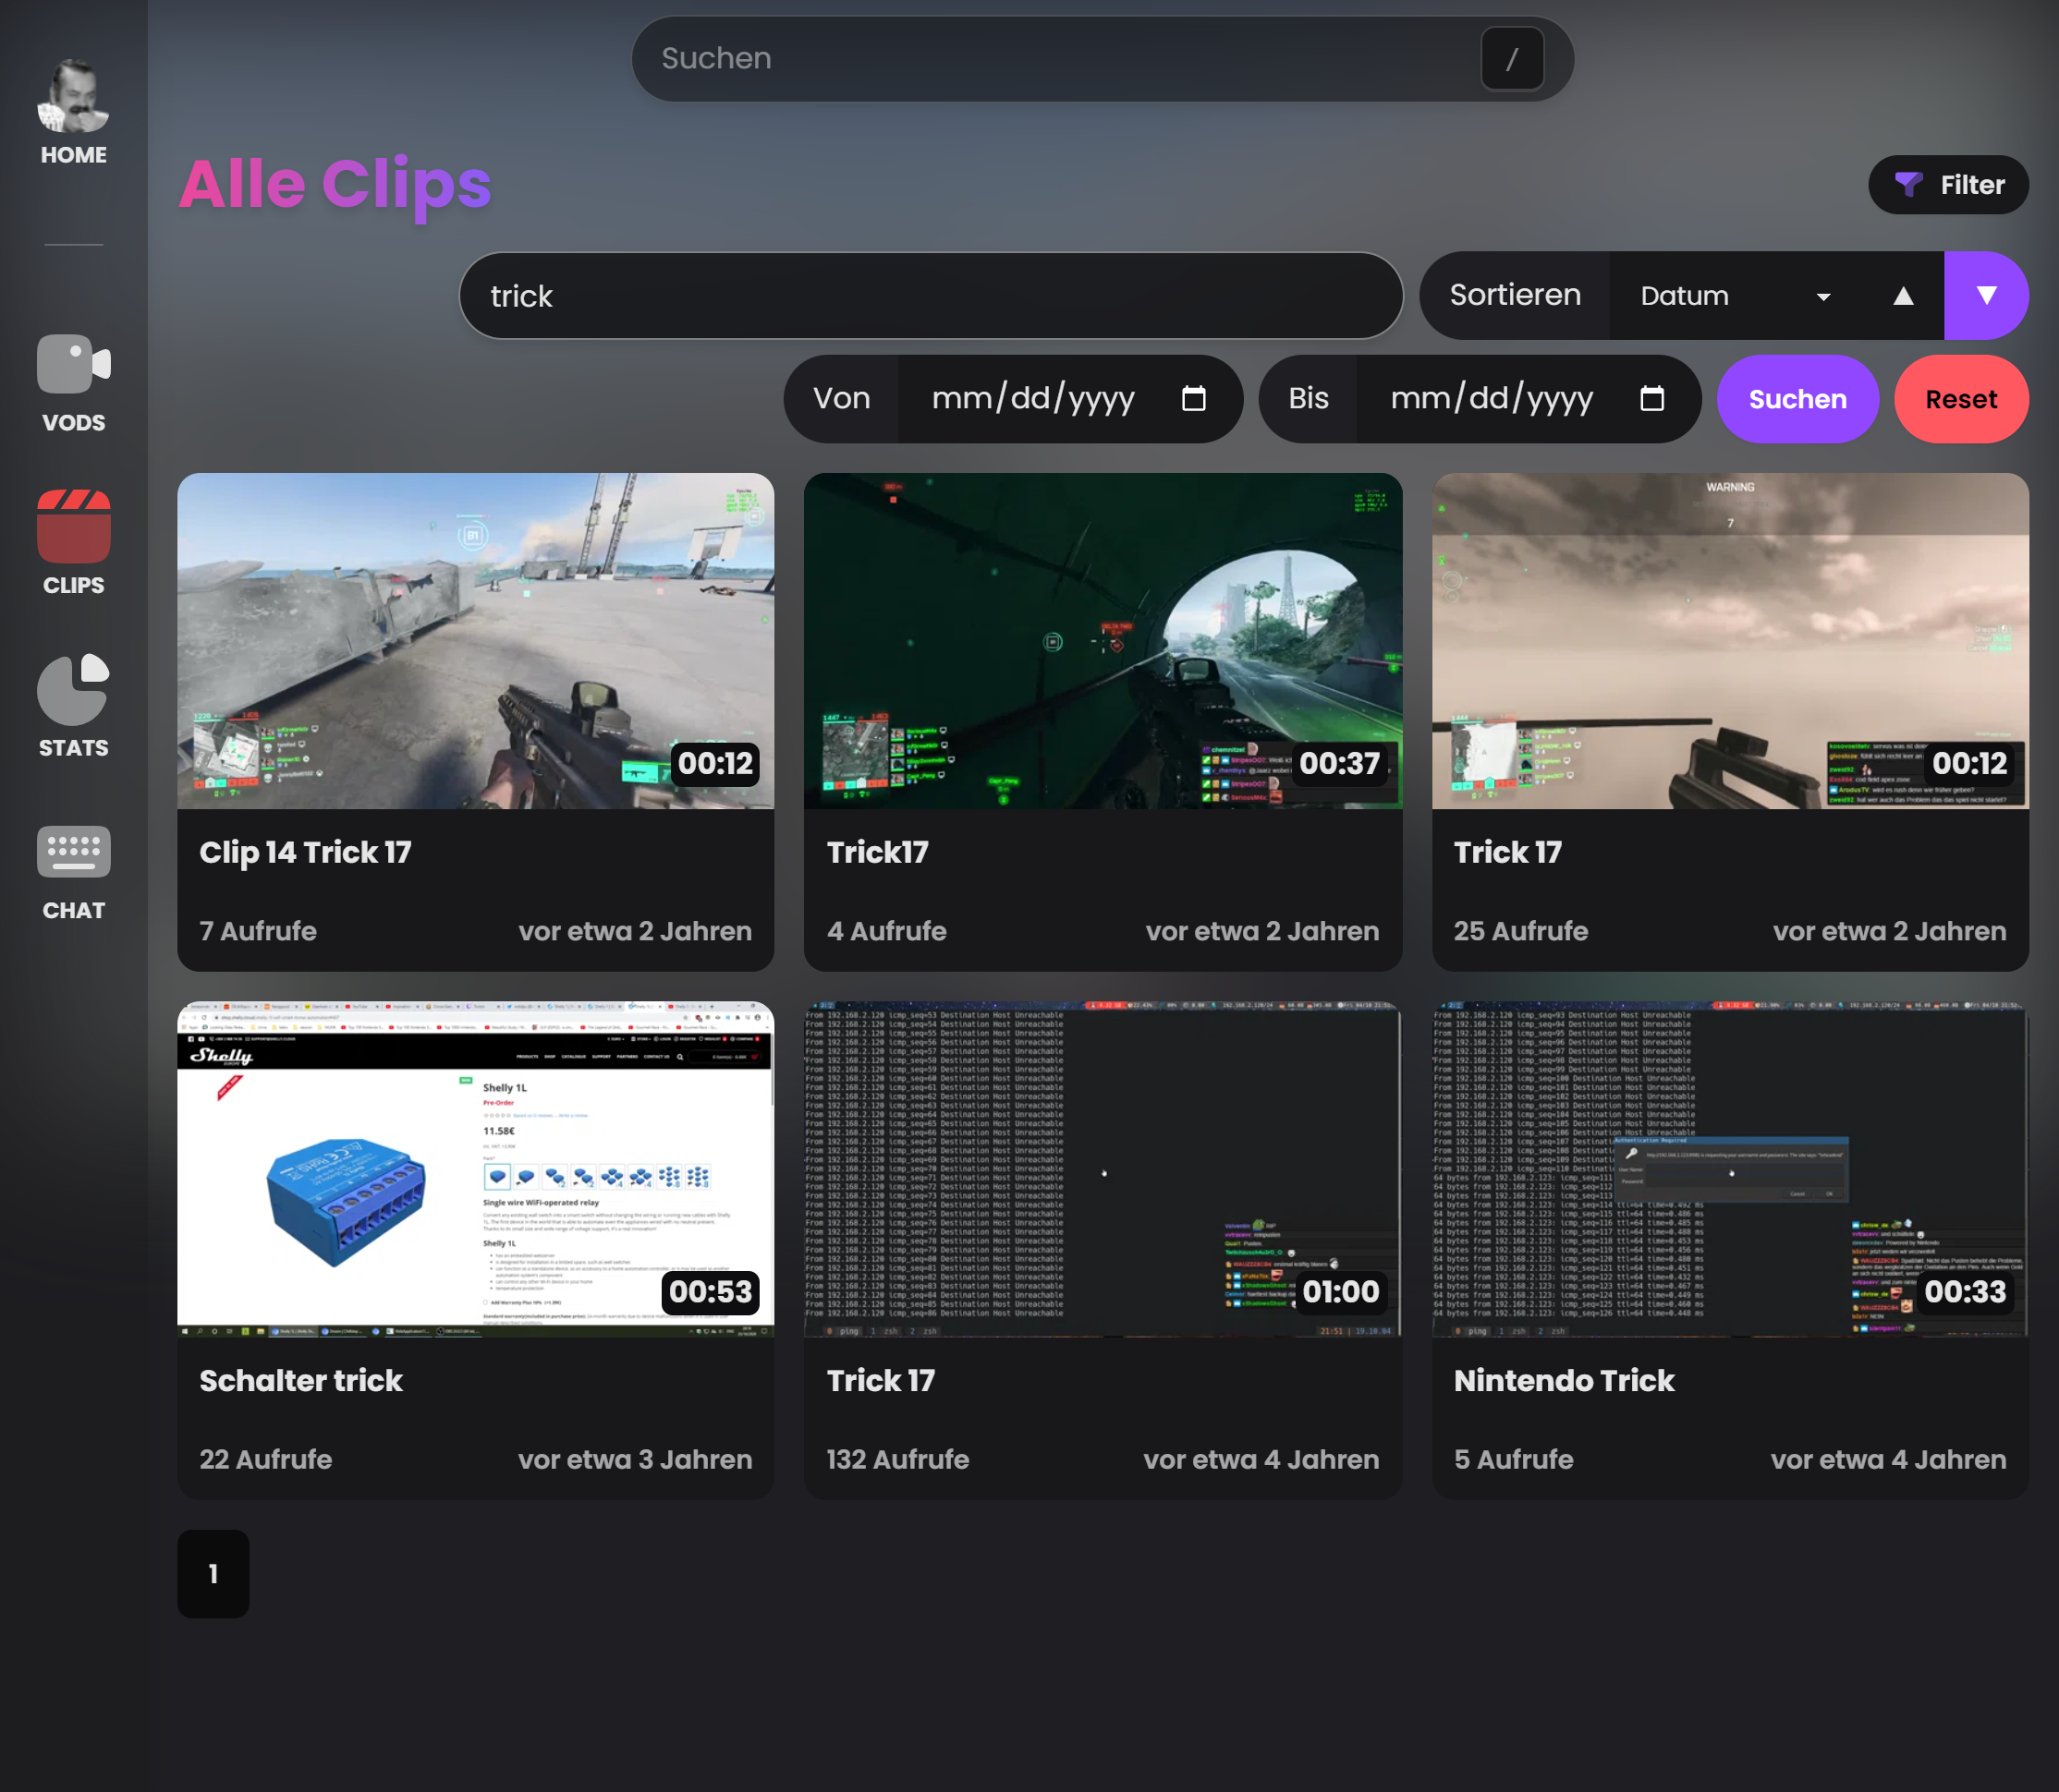Screen dimensions: 2059x1792
Task: Click the purple Suchen button
Action: 1797,399
